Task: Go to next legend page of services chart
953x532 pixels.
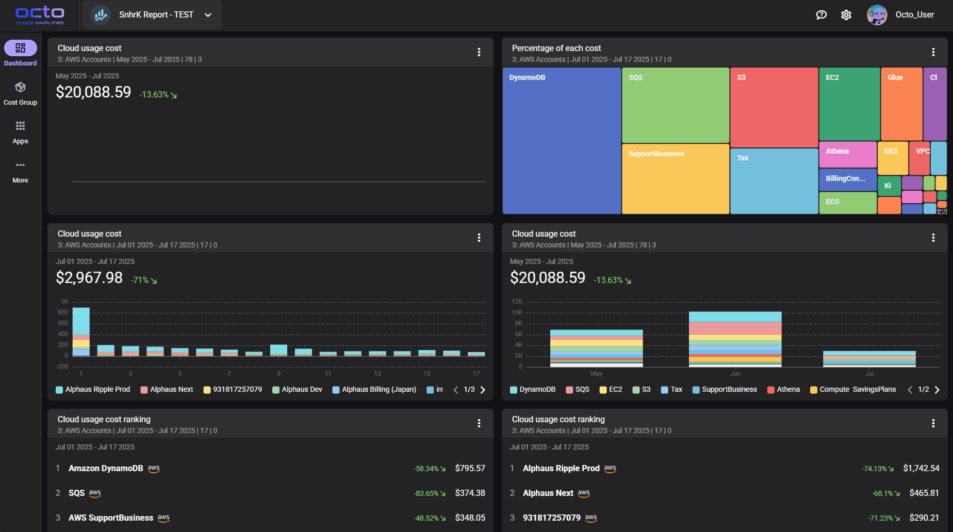Action: [x=937, y=390]
